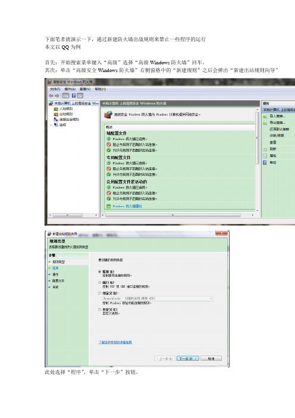Close the 新建出站规则向导 dialog
Viewport: 295px width, 418px height.
tap(221, 233)
